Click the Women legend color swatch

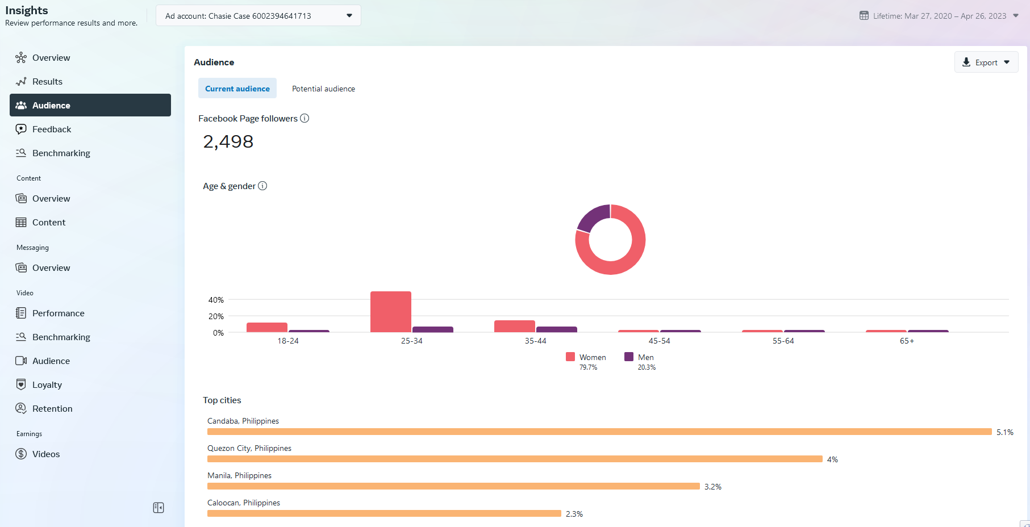pos(570,357)
